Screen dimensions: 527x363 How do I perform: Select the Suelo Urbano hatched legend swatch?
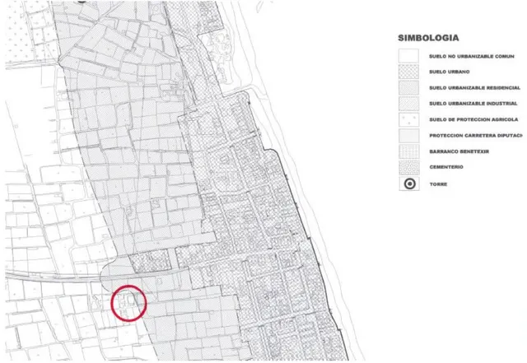coord(408,72)
